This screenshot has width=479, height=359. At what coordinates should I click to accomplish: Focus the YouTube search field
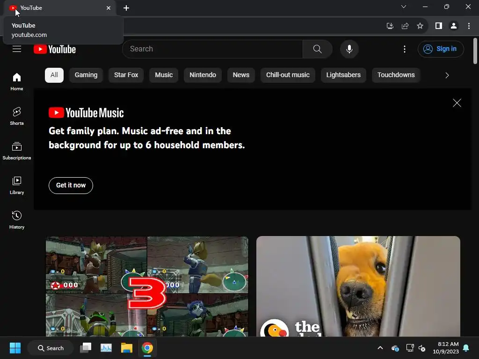click(213, 49)
